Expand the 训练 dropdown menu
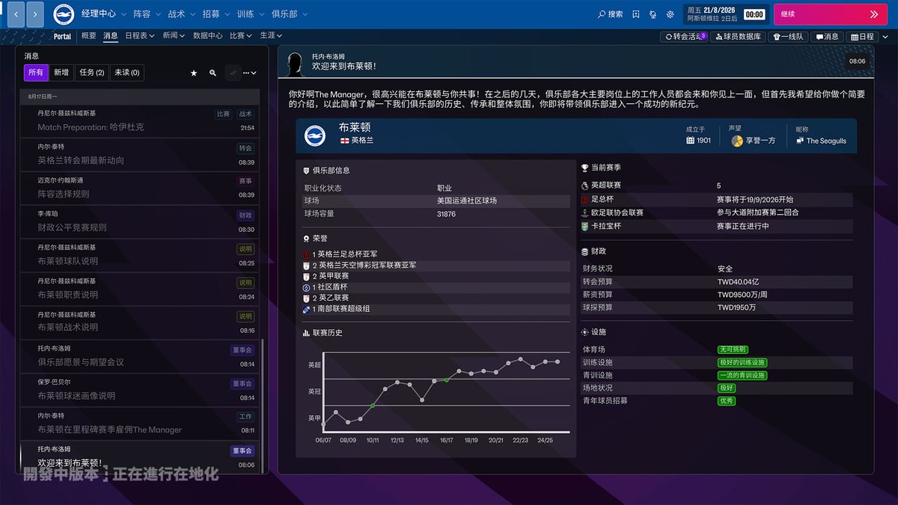Viewport: 898px width, 505px height. click(x=250, y=14)
